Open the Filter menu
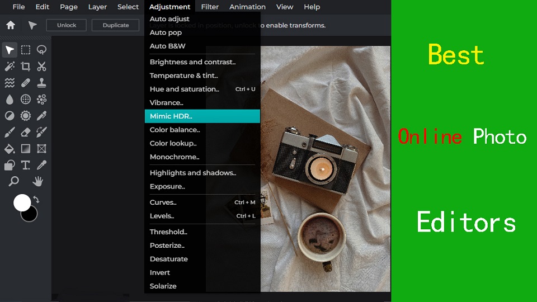This screenshot has height=302, width=537. 210,7
